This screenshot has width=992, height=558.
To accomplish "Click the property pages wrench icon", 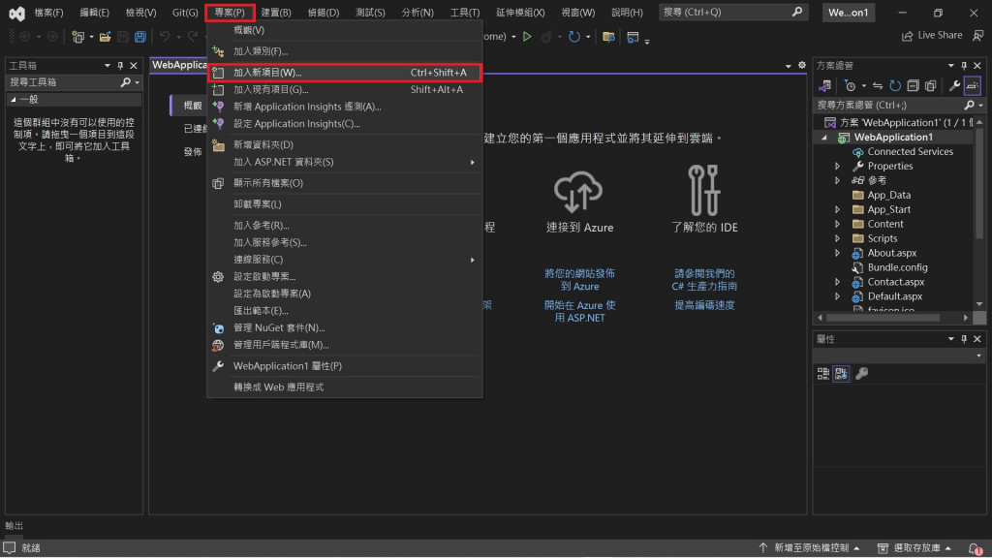I will pos(861,374).
